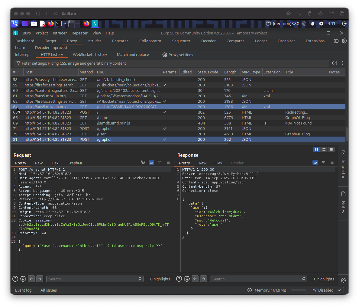The height and width of the screenshot is (307, 359).
Task: Open All issues in status bar
Action: pyautogui.click(x=49, y=290)
